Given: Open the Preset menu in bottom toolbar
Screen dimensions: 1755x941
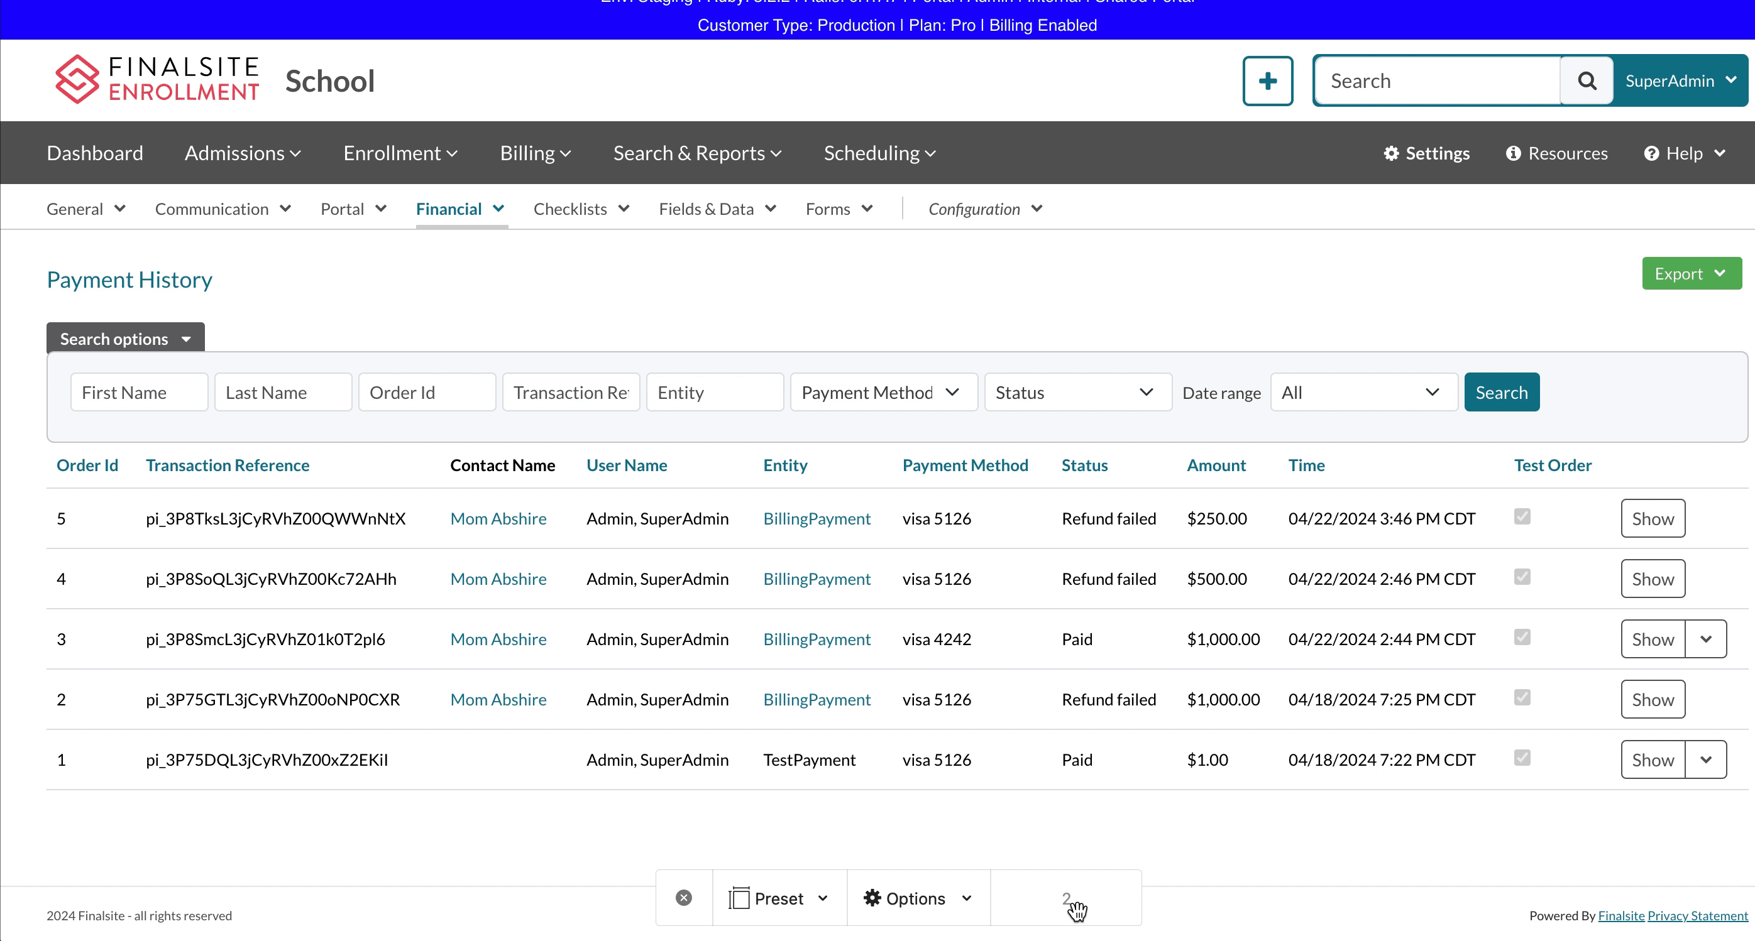Looking at the screenshot, I should coord(779,898).
